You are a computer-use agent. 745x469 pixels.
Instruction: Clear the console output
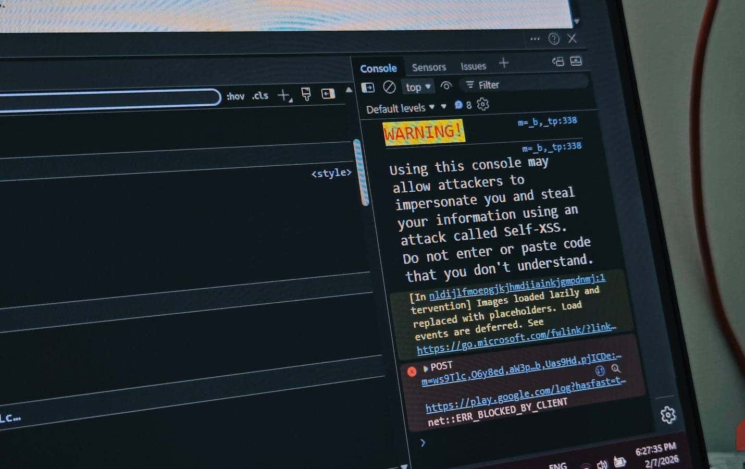389,87
